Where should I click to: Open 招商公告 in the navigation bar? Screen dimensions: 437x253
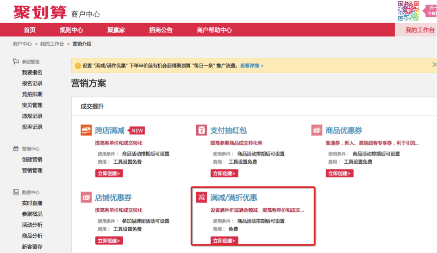(161, 30)
